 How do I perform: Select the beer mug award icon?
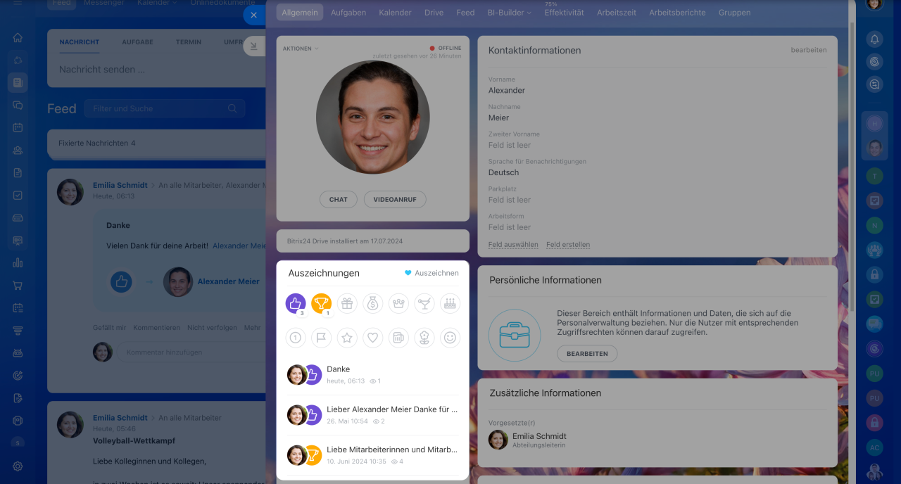coord(398,338)
